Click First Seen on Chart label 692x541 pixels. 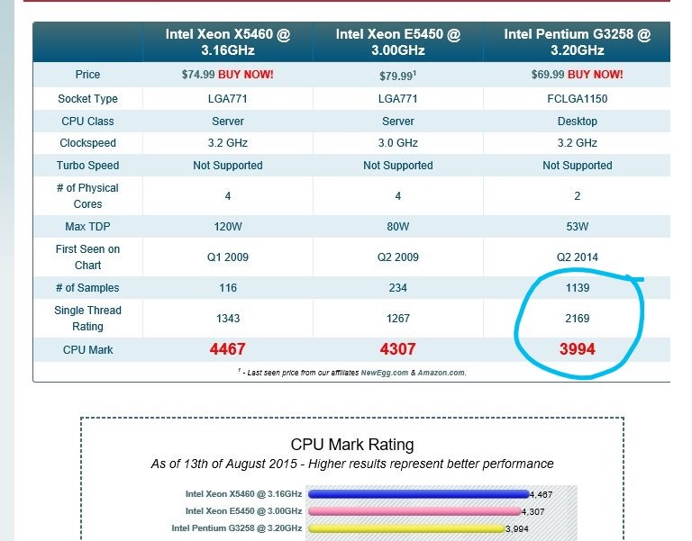click(87, 257)
